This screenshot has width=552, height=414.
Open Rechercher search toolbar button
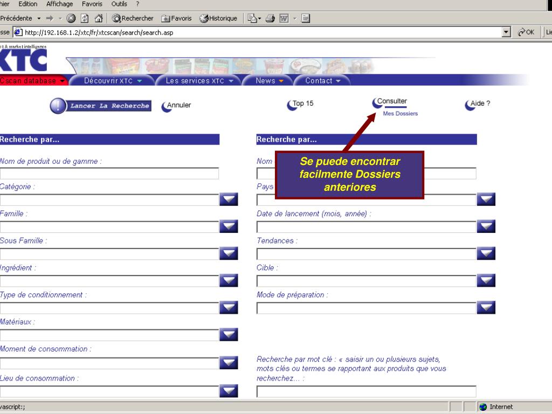click(133, 18)
